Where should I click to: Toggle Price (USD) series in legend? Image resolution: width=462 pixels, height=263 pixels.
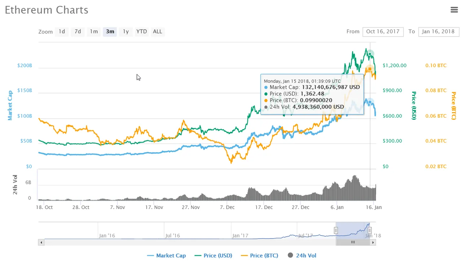213,255
